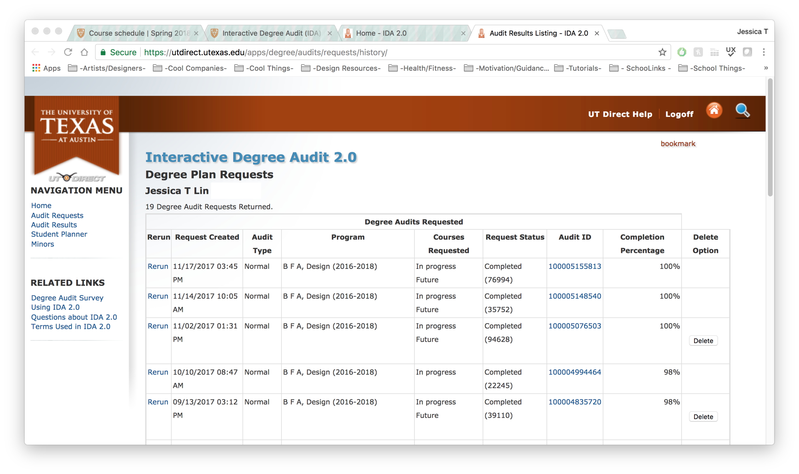This screenshot has height=474, width=799.
Task: Click the Interactive Degree Audit 2.0 heading
Action: 251,157
